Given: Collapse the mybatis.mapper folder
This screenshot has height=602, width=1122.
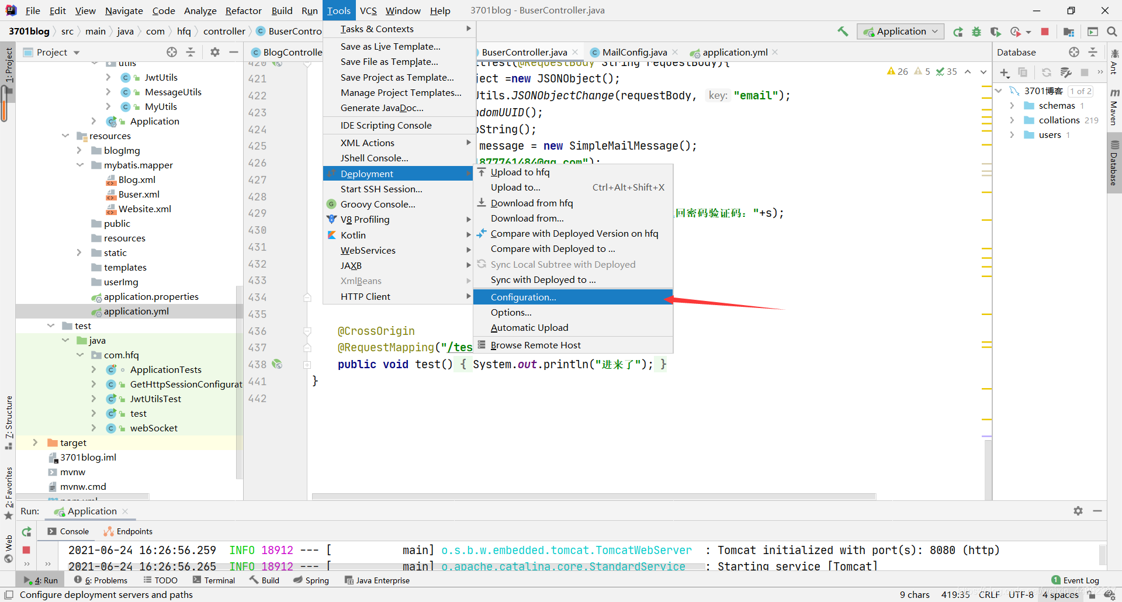Looking at the screenshot, I should tap(79, 165).
